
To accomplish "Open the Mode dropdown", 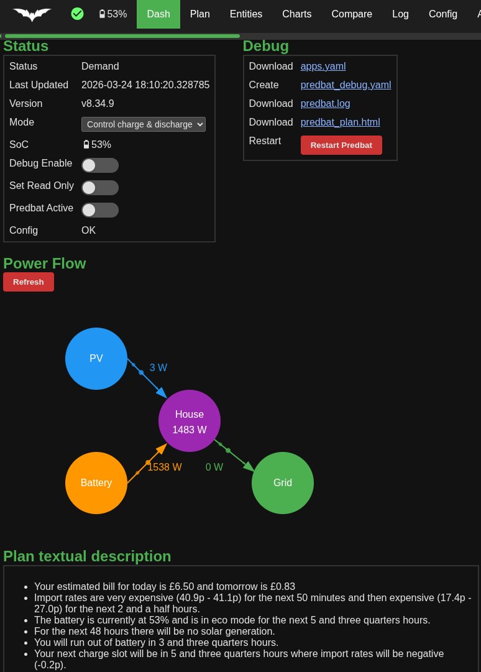I will point(144,124).
